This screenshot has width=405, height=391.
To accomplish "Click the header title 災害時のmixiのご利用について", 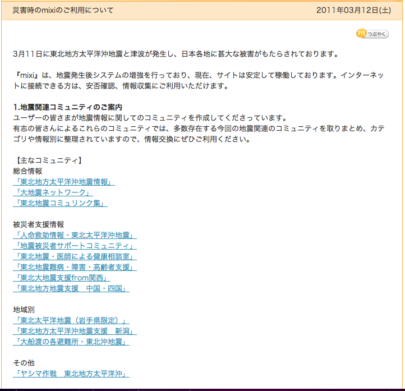I will coord(63,11).
